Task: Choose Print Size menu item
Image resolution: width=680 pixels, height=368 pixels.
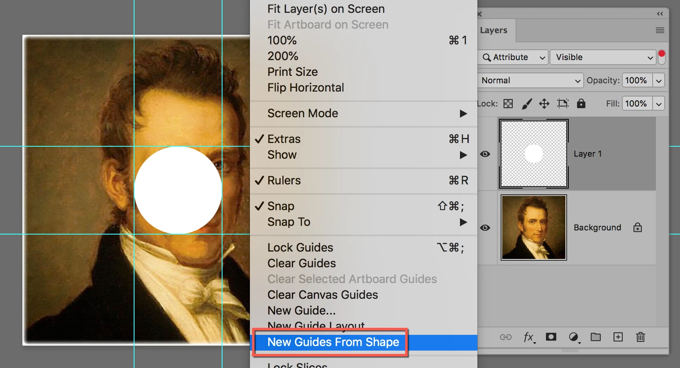Action: click(364, 72)
